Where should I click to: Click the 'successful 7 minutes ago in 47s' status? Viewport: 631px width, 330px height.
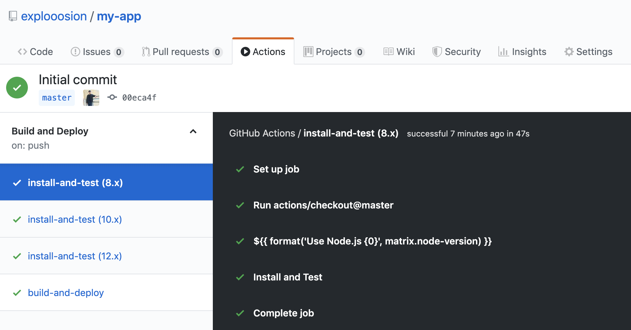[468, 134]
